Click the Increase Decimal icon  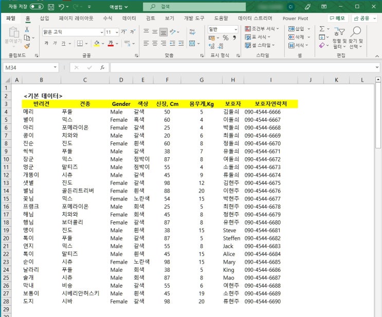pyautogui.click(x=212, y=46)
